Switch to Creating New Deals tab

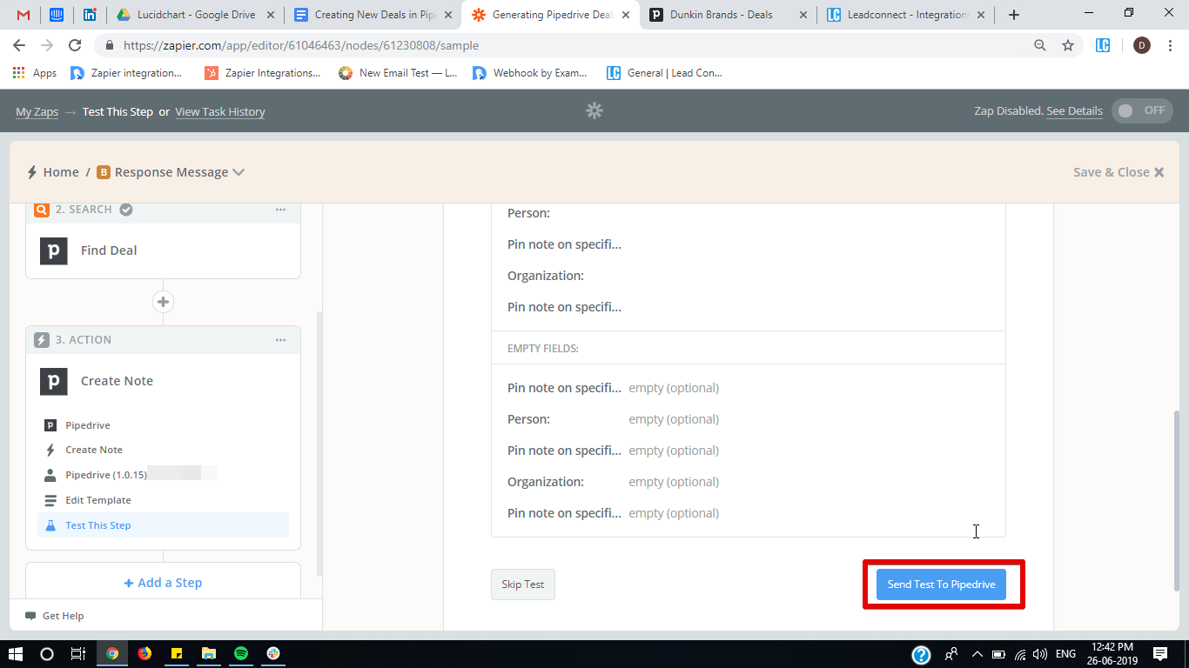point(373,15)
